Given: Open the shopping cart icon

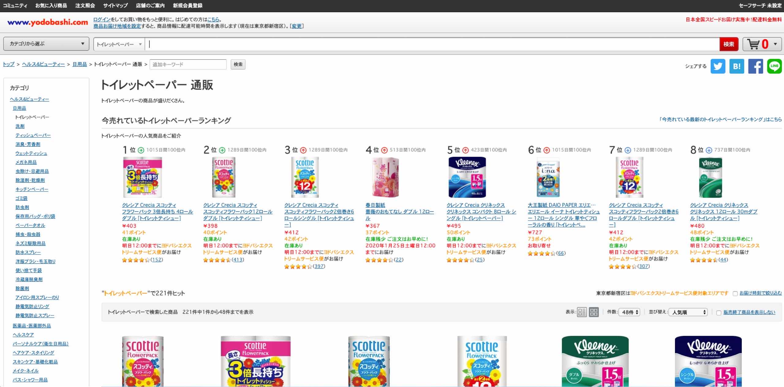Looking at the screenshot, I should tap(753, 44).
